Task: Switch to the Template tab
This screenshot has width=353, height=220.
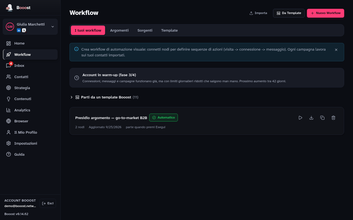Action: [169, 30]
